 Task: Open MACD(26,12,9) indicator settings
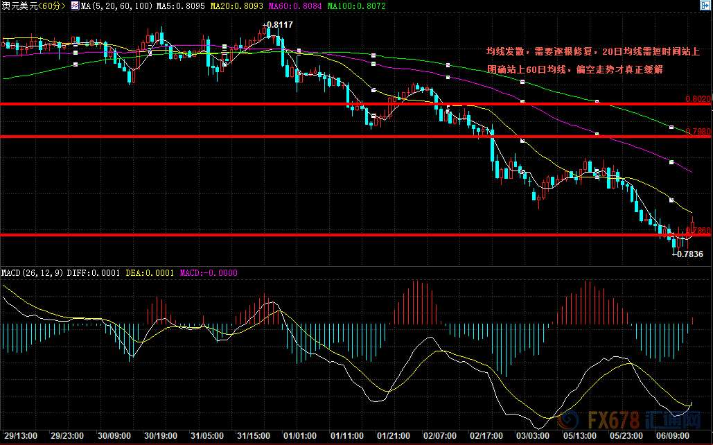click(32, 273)
